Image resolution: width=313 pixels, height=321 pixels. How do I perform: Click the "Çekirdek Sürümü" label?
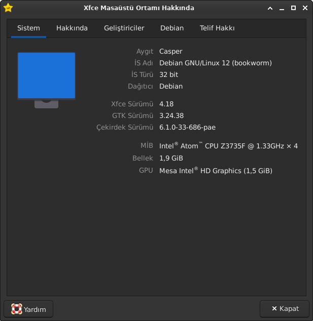[125, 127]
